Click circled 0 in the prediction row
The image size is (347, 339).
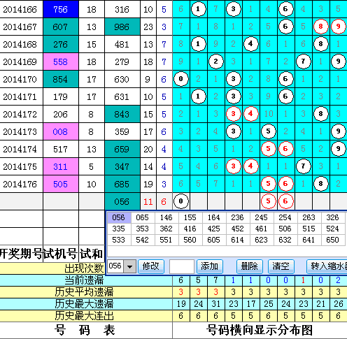coord(181,201)
